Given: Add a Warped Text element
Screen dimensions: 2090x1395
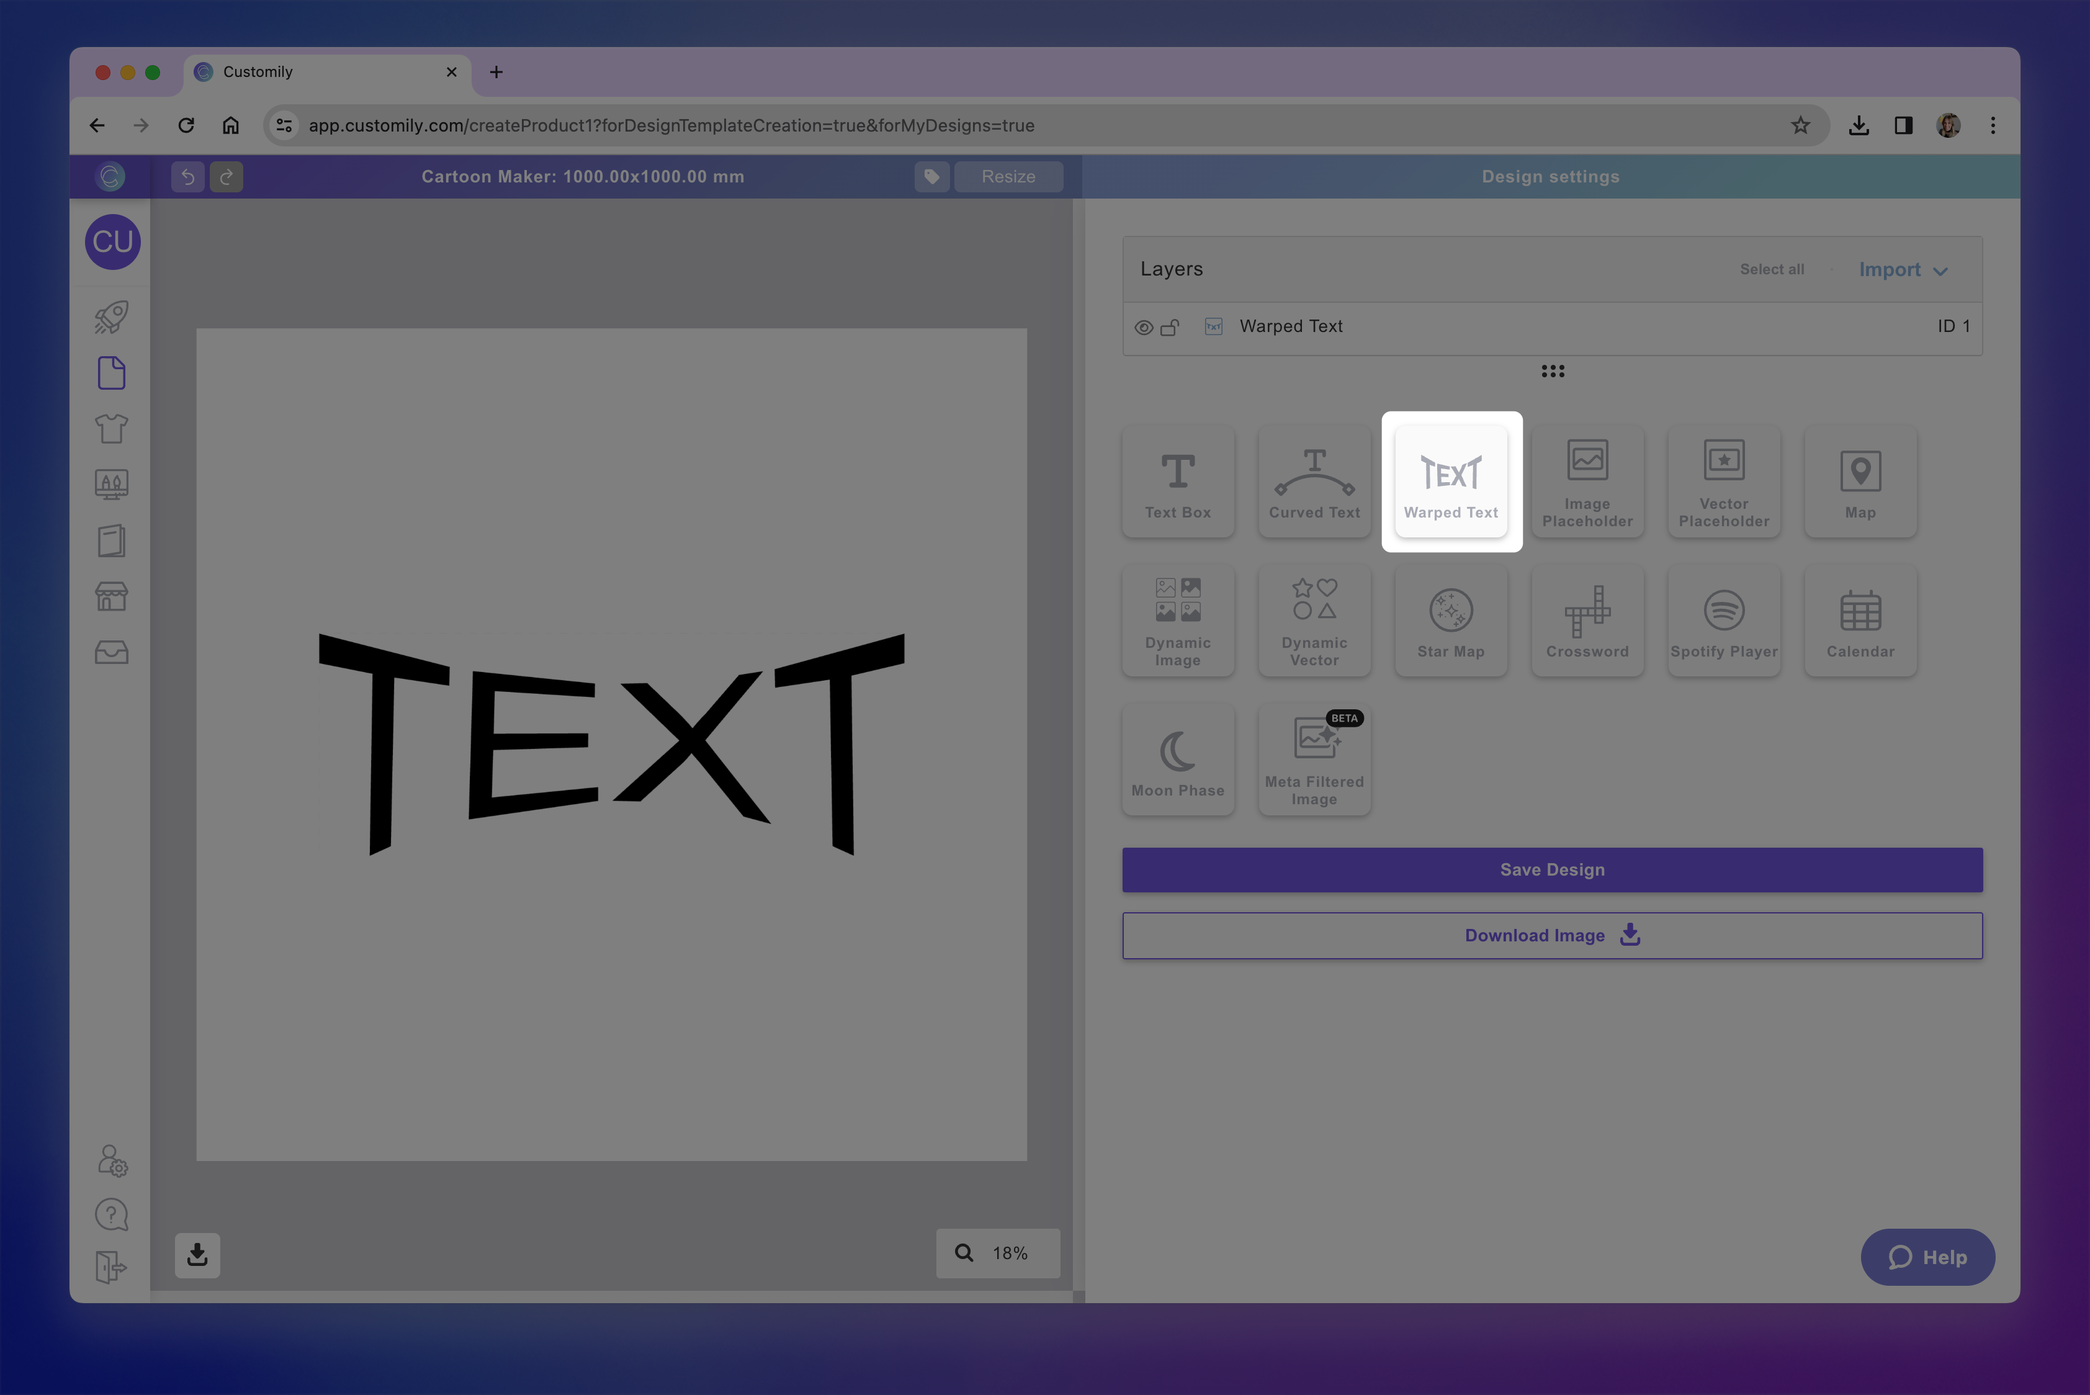Looking at the screenshot, I should coord(1450,482).
